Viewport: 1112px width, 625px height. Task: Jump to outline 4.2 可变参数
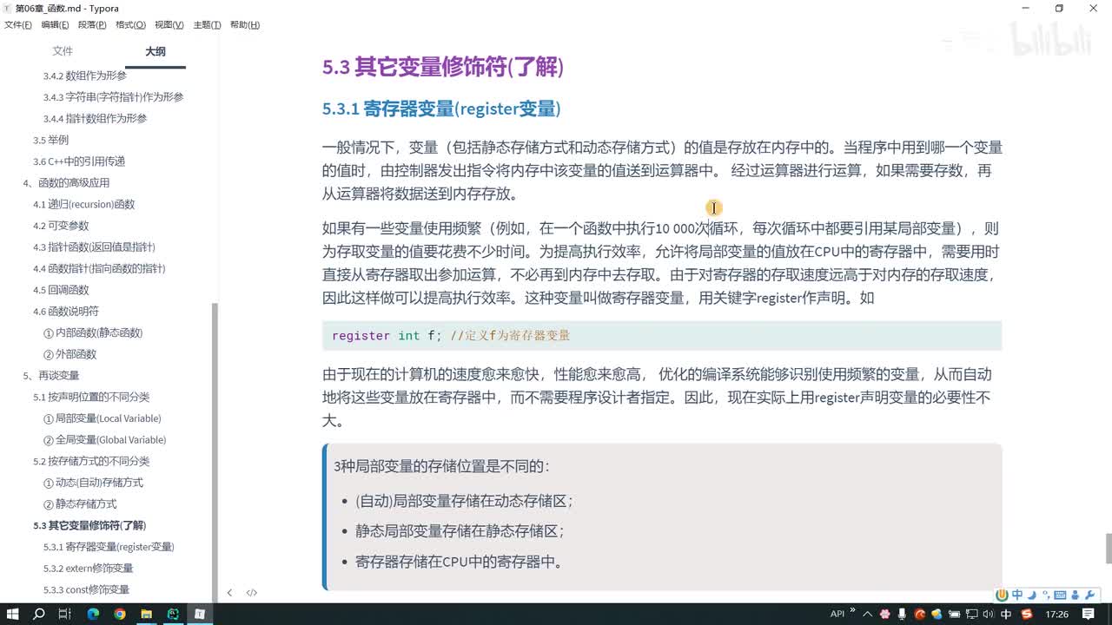pos(61,226)
